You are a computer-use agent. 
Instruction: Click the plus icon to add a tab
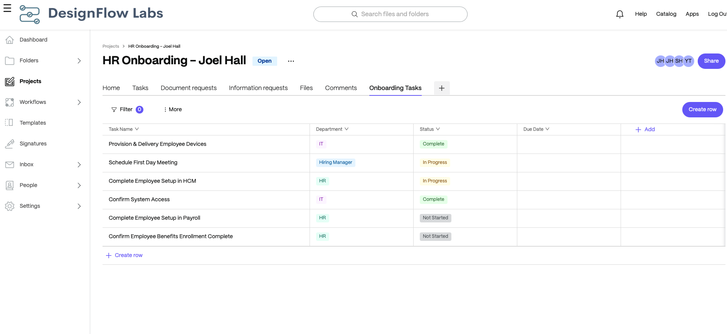point(441,88)
